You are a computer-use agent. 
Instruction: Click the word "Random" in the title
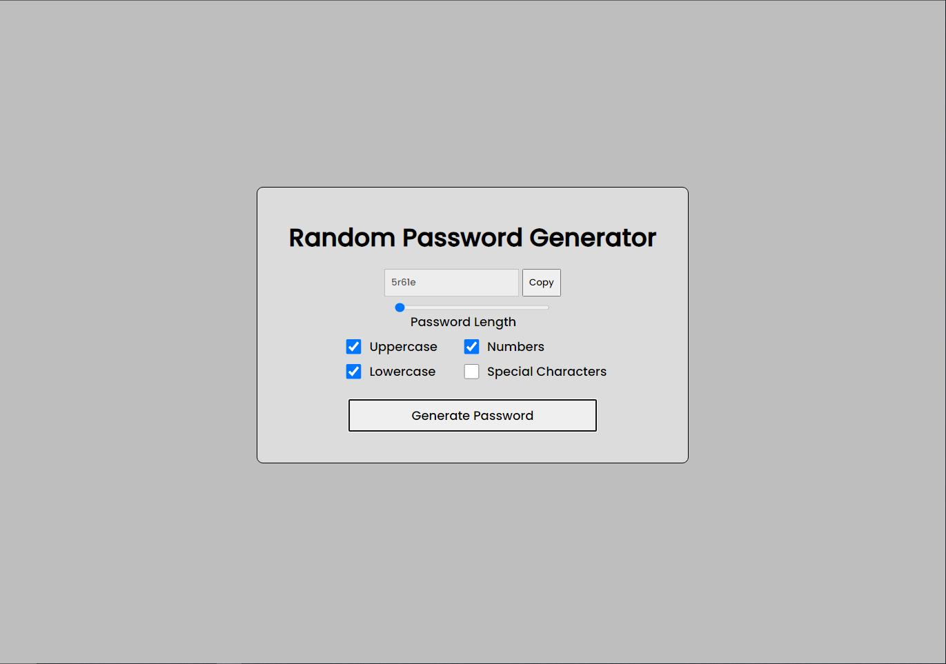tap(342, 238)
